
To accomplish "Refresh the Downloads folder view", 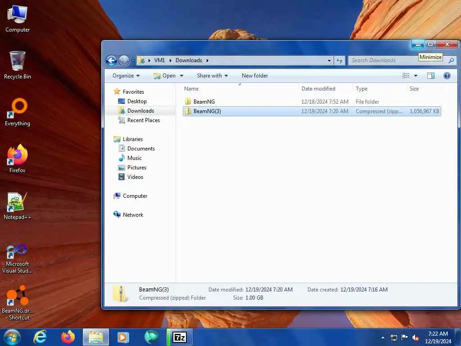I will 339,60.
